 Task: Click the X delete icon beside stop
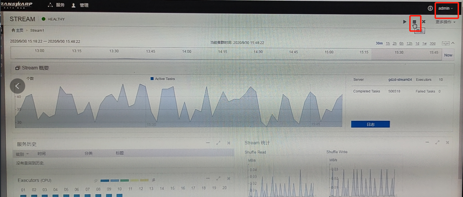tap(423, 22)
